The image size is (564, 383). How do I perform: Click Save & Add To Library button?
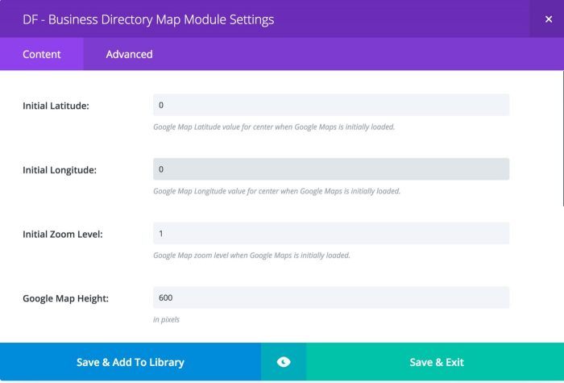pos(131,362)
